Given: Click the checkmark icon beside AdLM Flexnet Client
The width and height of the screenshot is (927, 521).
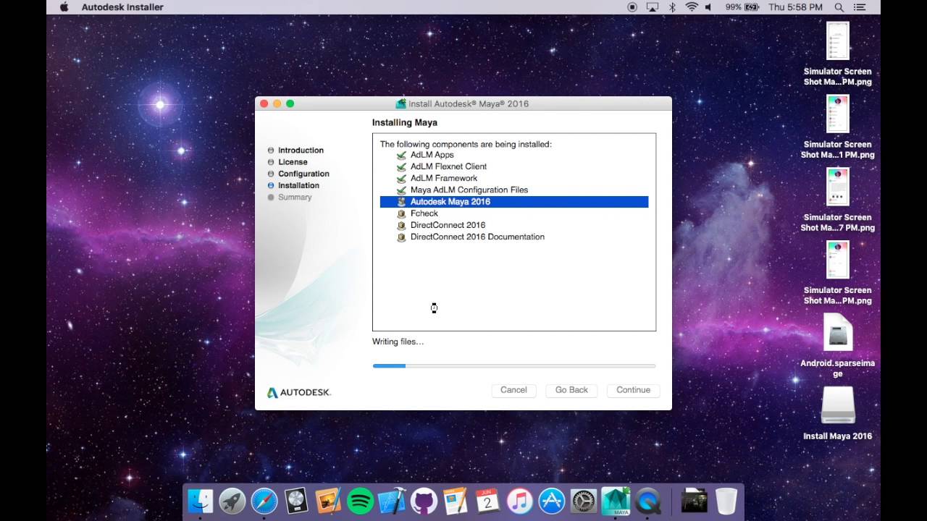Looking at the screenshot, I should 401,166.
